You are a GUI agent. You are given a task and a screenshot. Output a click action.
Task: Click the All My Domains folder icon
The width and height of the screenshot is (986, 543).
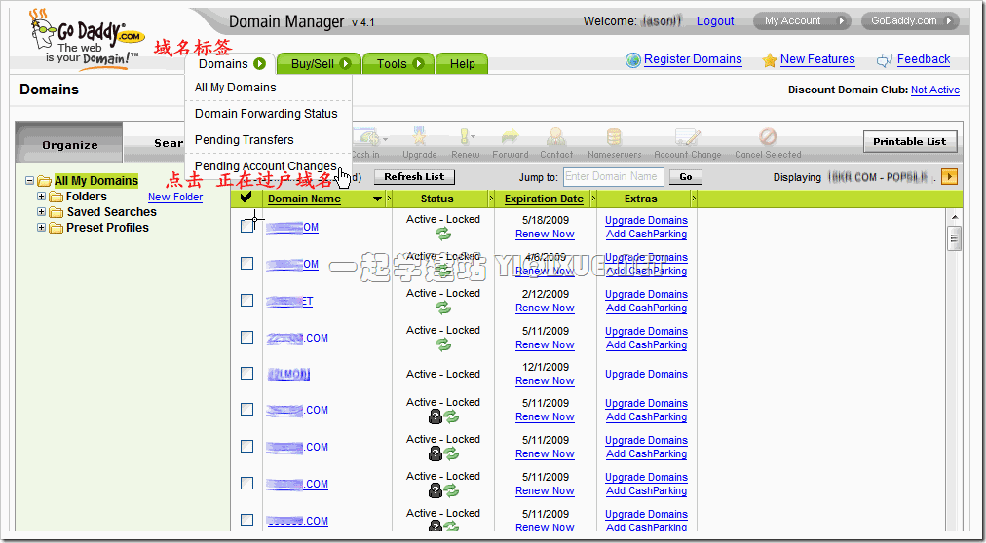tap(44, 181)
